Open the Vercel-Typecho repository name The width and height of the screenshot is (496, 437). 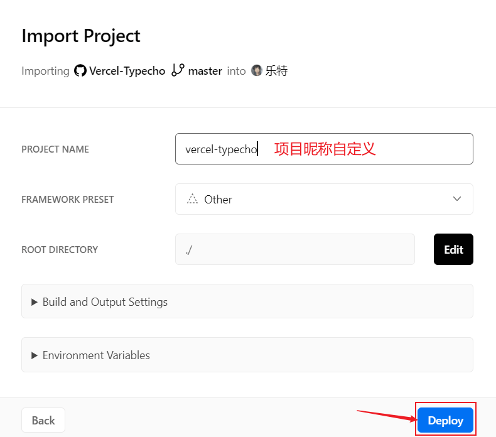[x=127, y=71]
